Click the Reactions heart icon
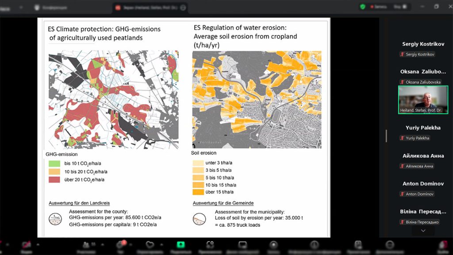This screenshot has height=255, width=453. click(x=150, y=245)
